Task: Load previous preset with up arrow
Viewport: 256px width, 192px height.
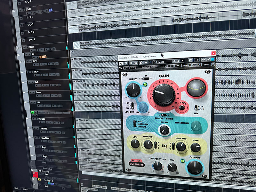Action: [x=174, y=61]
